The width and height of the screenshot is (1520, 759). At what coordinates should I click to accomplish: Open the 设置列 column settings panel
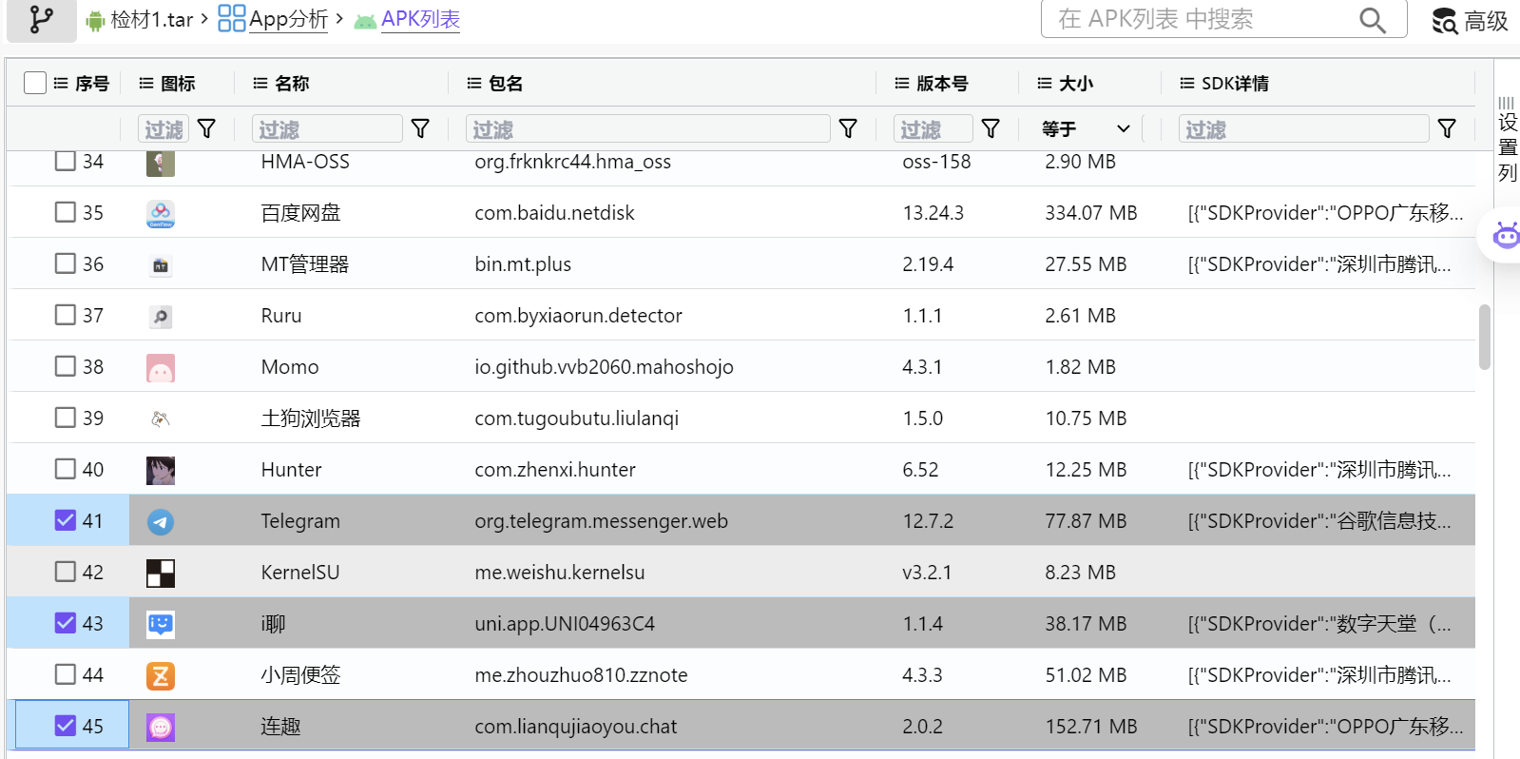[1507, 140]
